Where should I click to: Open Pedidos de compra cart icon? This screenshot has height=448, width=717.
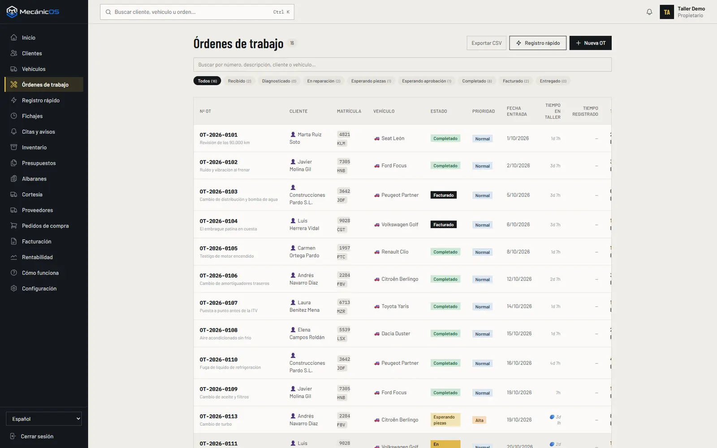(x=14, y=226)
